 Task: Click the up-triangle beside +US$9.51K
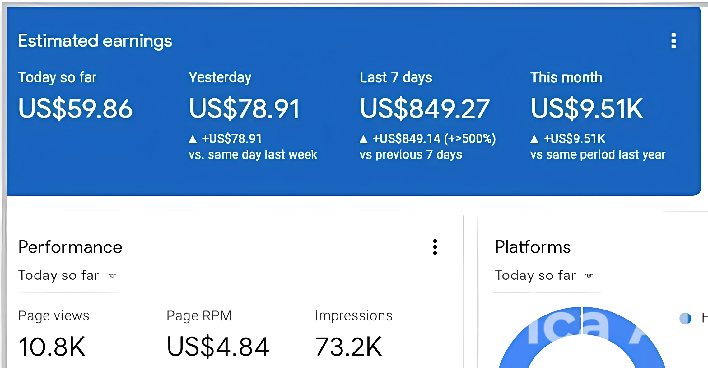(x=534, y=139)
